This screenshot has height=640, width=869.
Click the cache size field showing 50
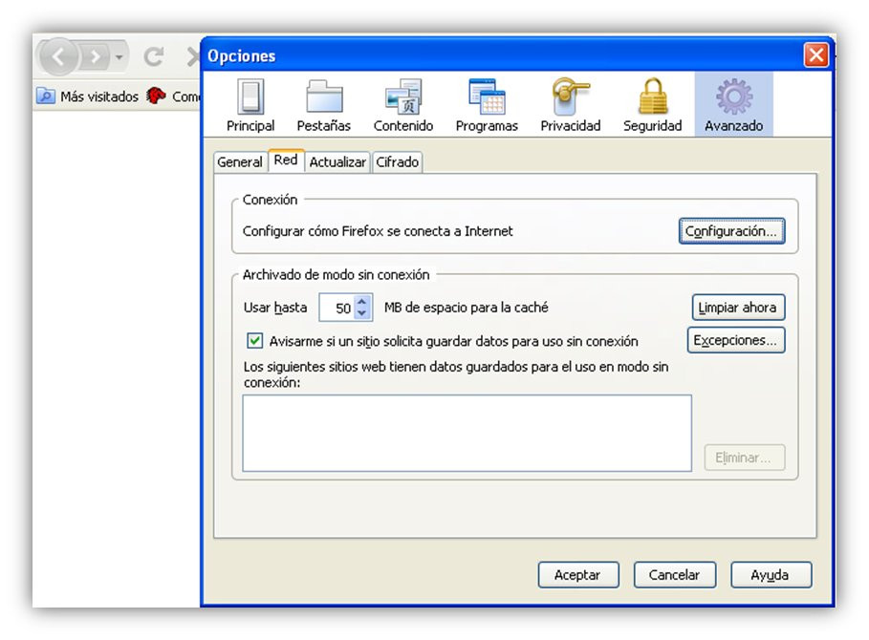coord(338,308)
